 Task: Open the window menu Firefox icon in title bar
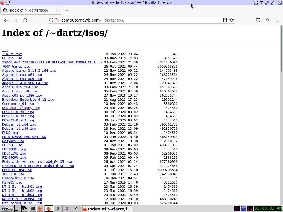click(2, 2)
